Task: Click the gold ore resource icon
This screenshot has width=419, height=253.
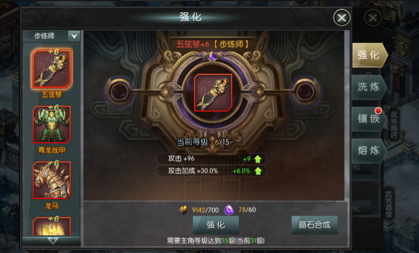Action: [x=183, y=210]
